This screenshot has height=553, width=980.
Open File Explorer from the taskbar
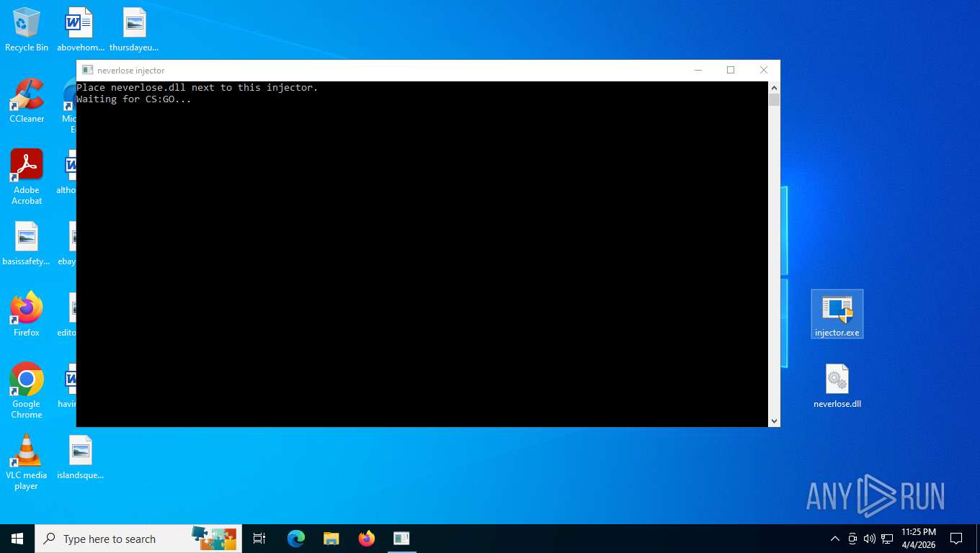[x=331, y=539]
